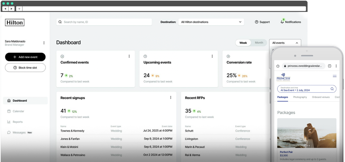The width and height of the screenshot is (345, 162).
Task: Open the All Hilton destinations dropdown
Action: click(211, 22)
